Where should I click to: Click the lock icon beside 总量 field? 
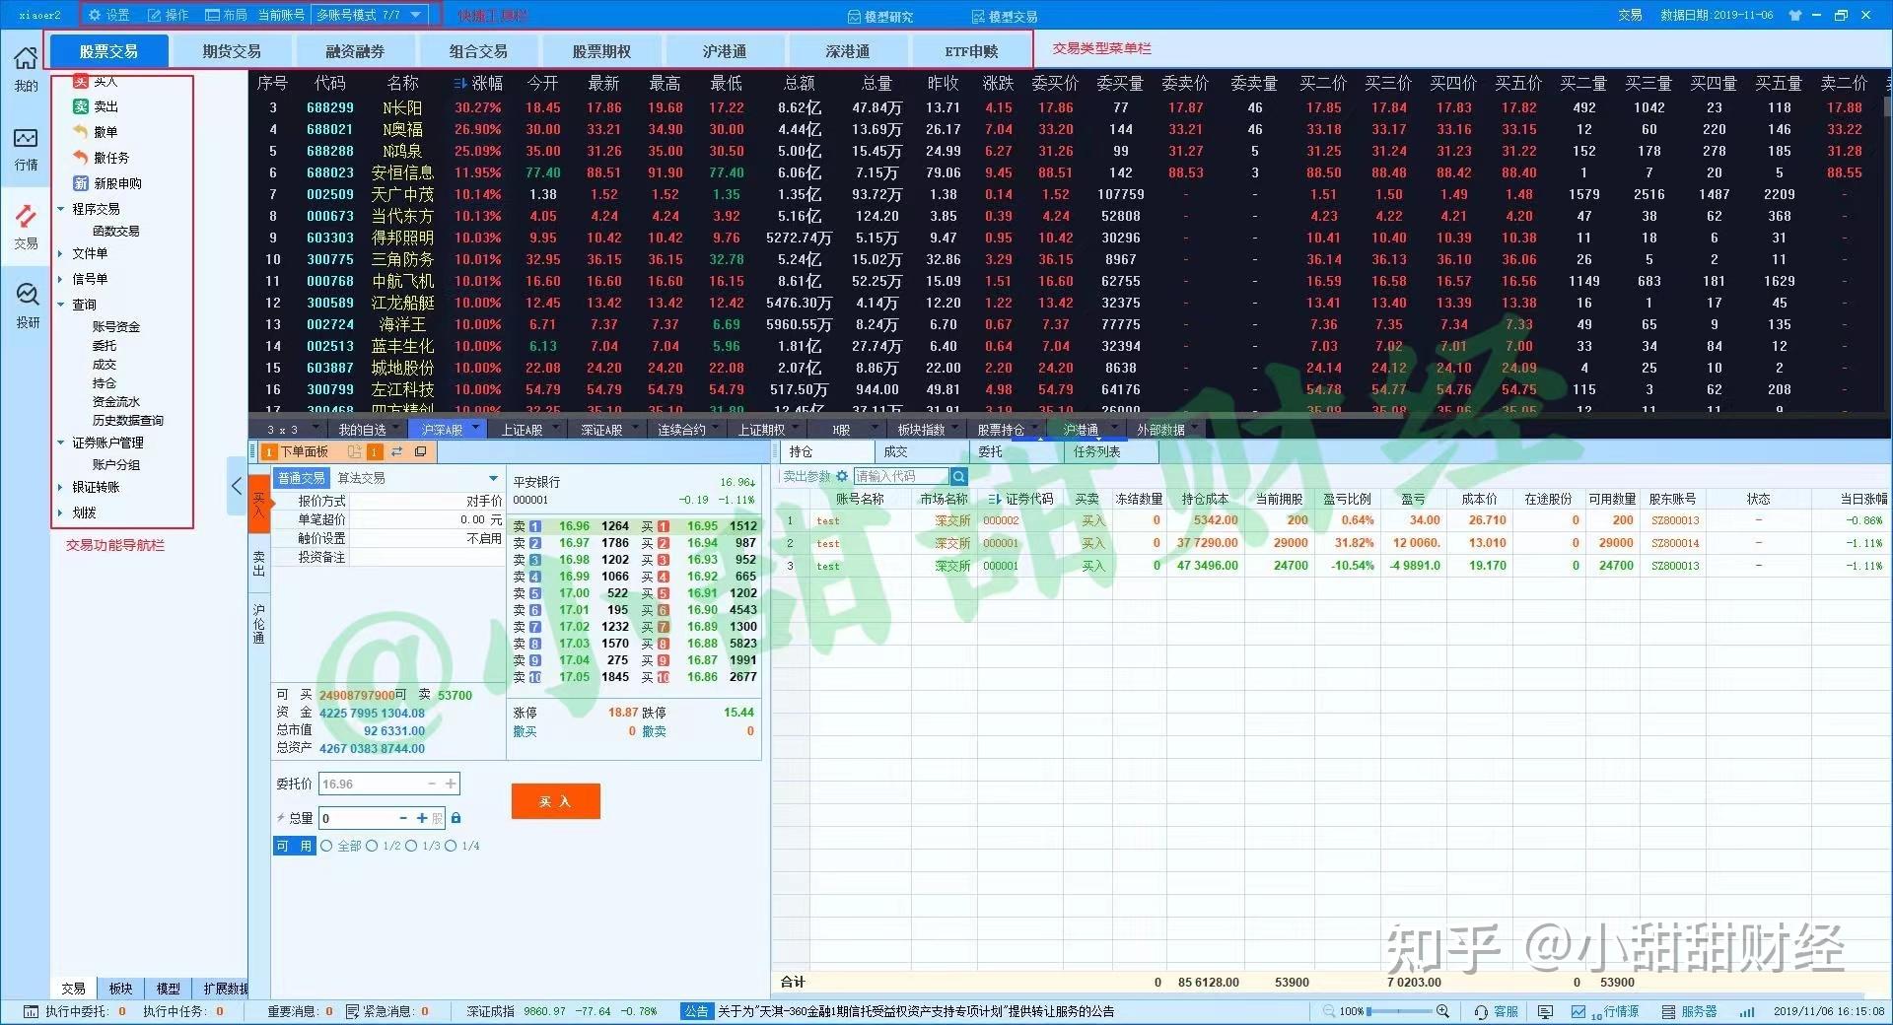(456, 818)
